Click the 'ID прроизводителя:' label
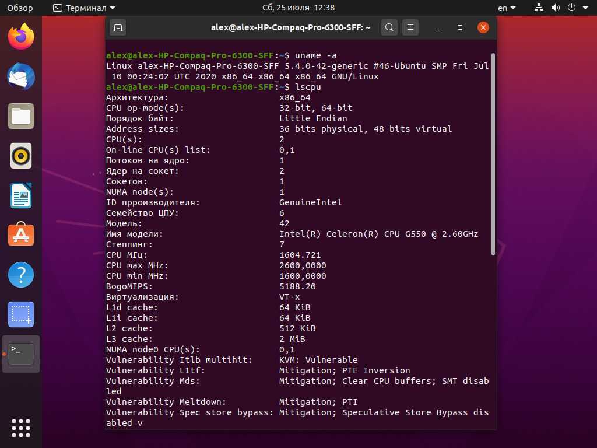The height and width of the screenshot is (448, 597). pyautogui.click(x=153, y=202)
